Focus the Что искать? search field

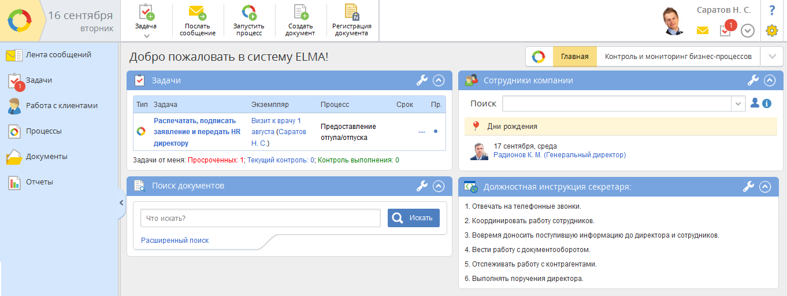point(261,218)
